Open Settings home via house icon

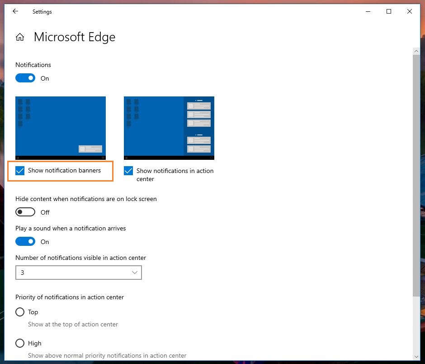[x=20, y=37]
